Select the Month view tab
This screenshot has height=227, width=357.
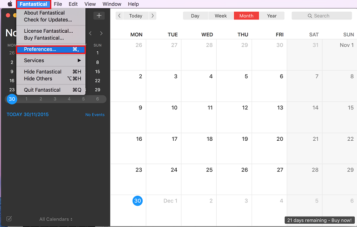(x=246, y=16)
